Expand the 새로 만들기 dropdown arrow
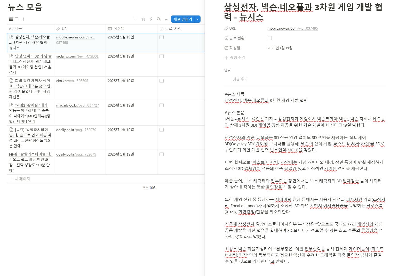This screenshot has width=398, height=276. click(x=197, y=19)
